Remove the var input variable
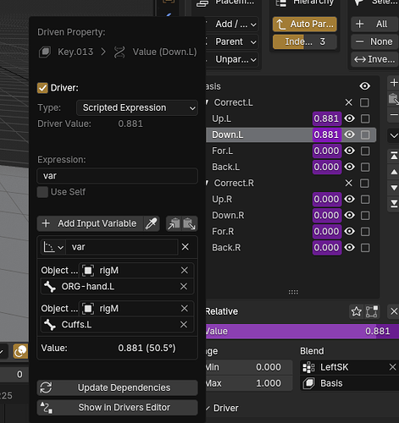Screen dimensions: 399x423 186,247
